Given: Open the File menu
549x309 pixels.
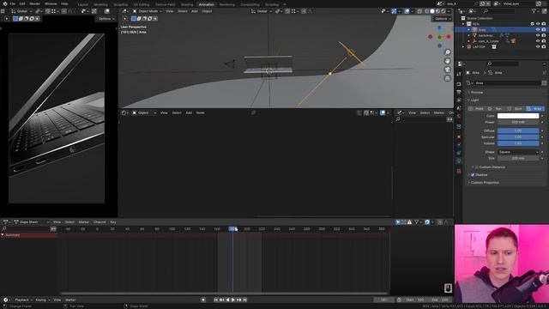Looking at the screenshot, I should (13, 3).
